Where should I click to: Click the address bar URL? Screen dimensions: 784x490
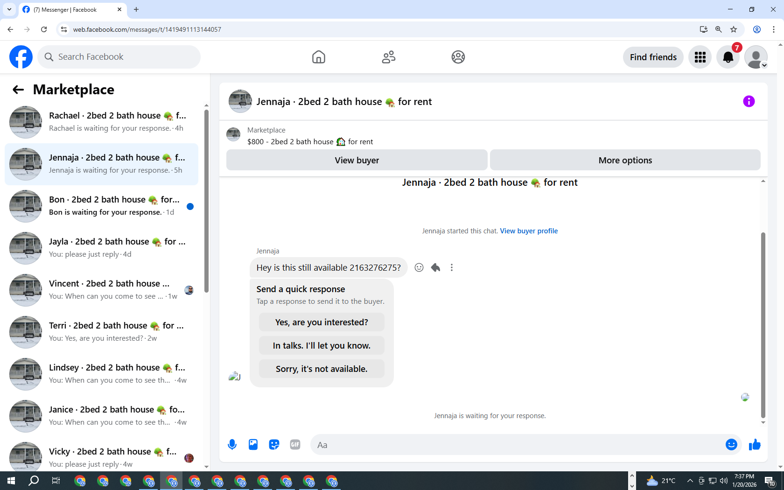147,29
